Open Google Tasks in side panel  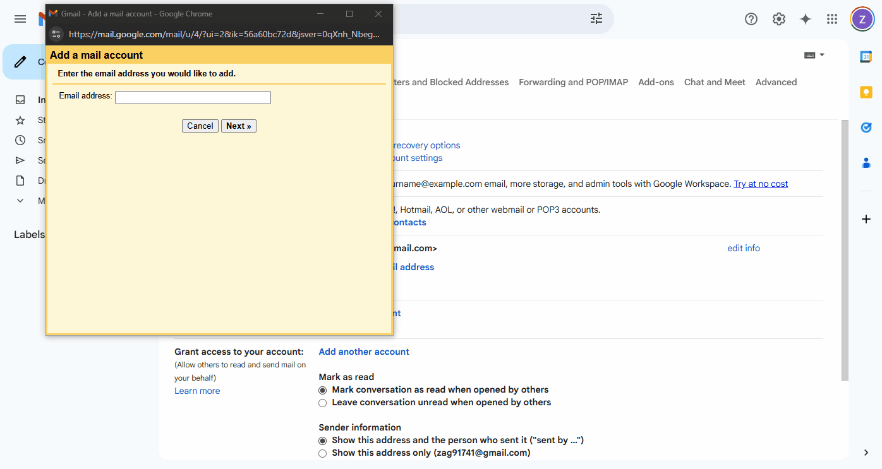(866, 128)
